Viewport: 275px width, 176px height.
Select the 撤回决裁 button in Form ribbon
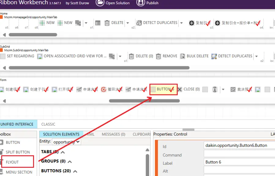click(x=112, y=89)
